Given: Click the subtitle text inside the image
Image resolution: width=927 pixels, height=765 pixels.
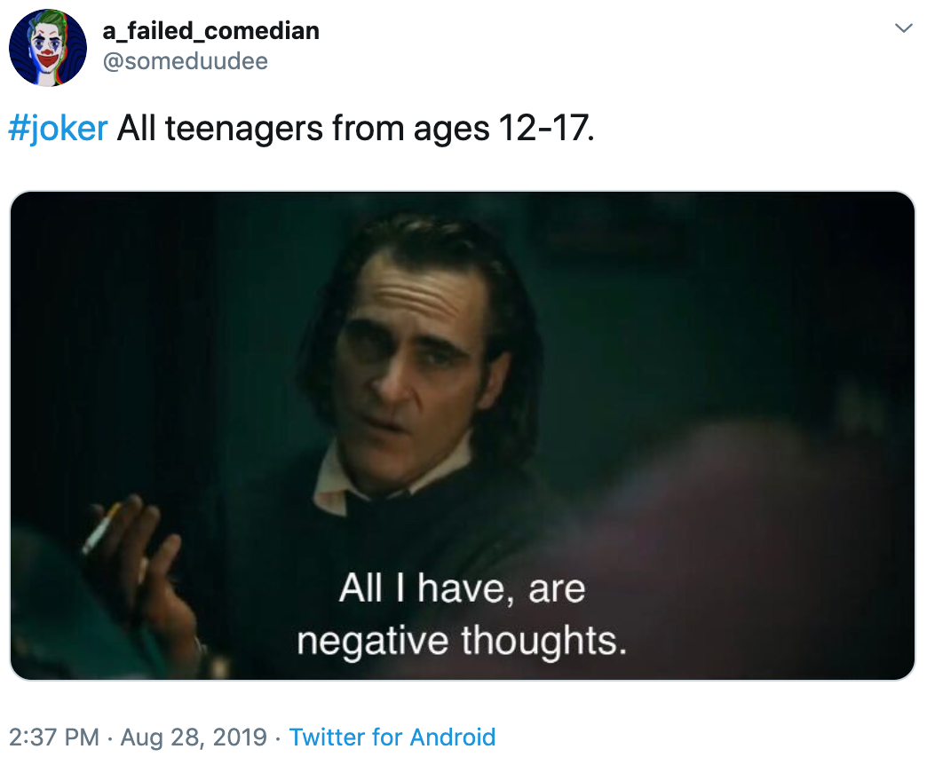Looking at the screenshot, I should click(465, 611).
